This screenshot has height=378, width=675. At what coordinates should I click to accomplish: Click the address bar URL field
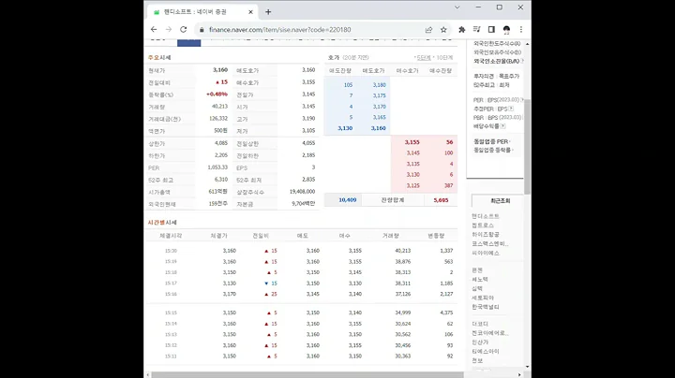click(279, 30)
